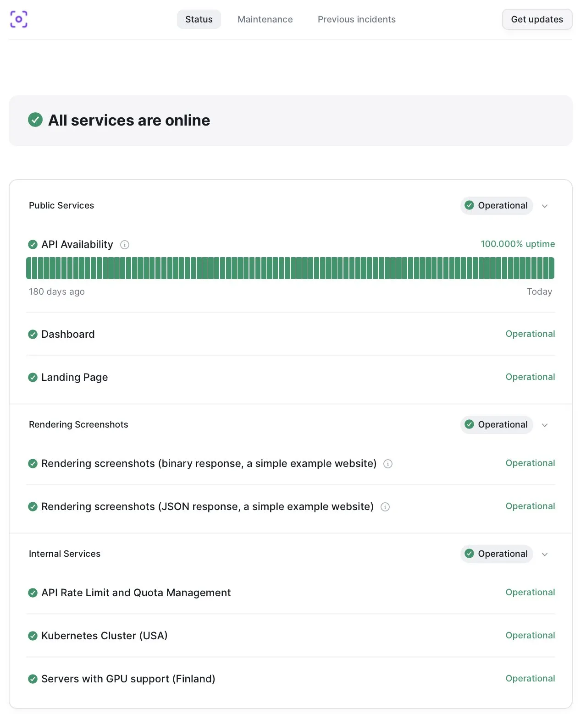Click the checkmark in the services online banner
This screenshot has width=586, height=714.
pos(36,120)
